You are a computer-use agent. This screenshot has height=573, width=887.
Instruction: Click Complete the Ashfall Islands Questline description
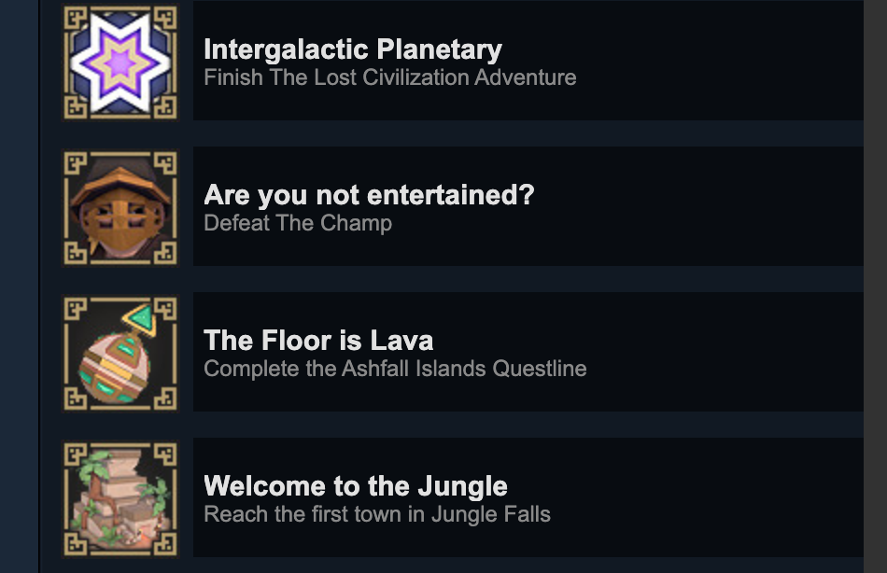pos(395,369)
